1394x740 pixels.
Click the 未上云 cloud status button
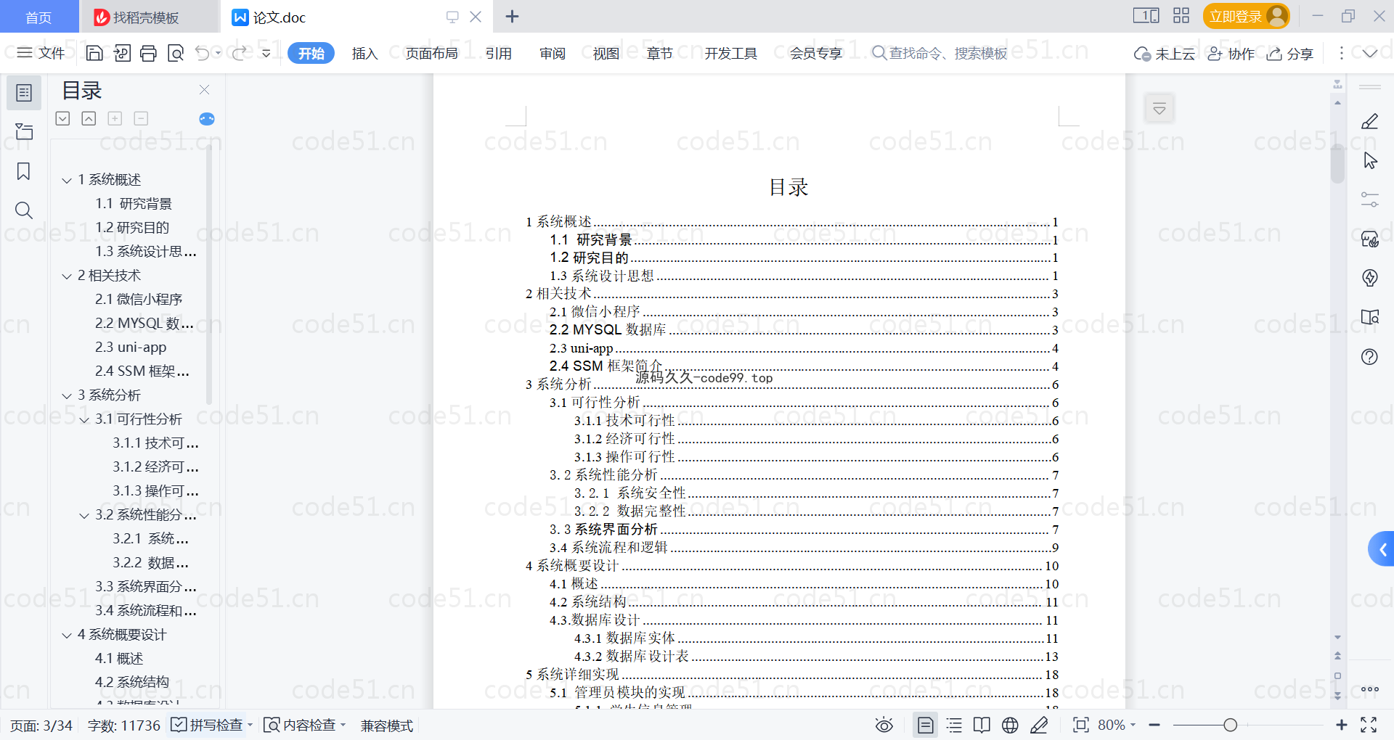pos(1164,53)
